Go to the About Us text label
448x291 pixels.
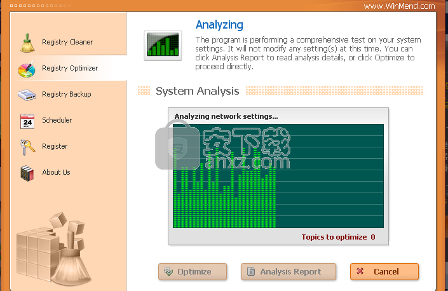(56, 172)
